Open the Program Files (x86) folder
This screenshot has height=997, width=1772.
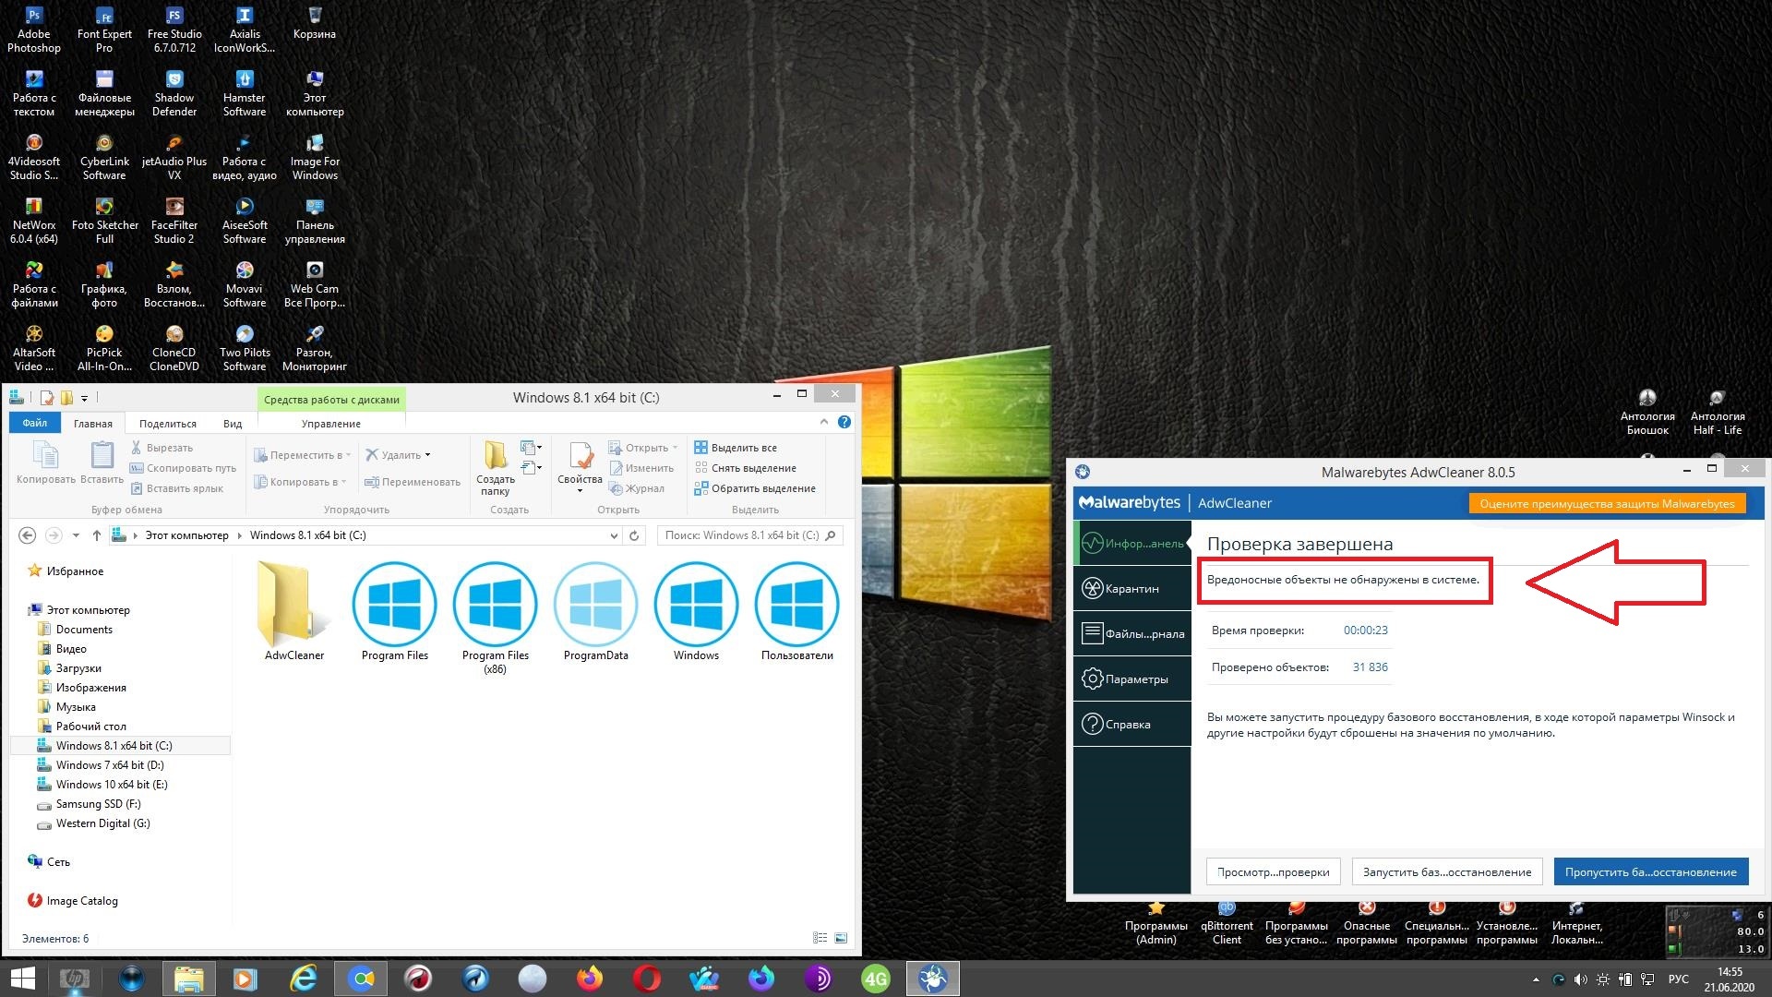pos(496,618)
